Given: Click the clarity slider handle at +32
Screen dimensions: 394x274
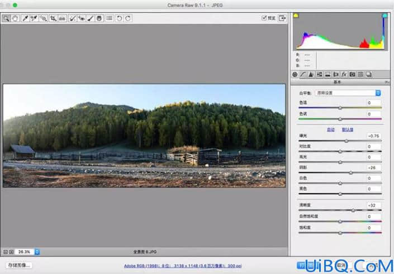Looking at the screenshot, I should pos(353,210).
